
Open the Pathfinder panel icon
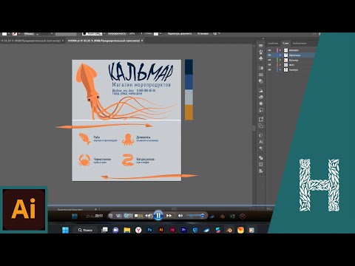pos(261,158)
